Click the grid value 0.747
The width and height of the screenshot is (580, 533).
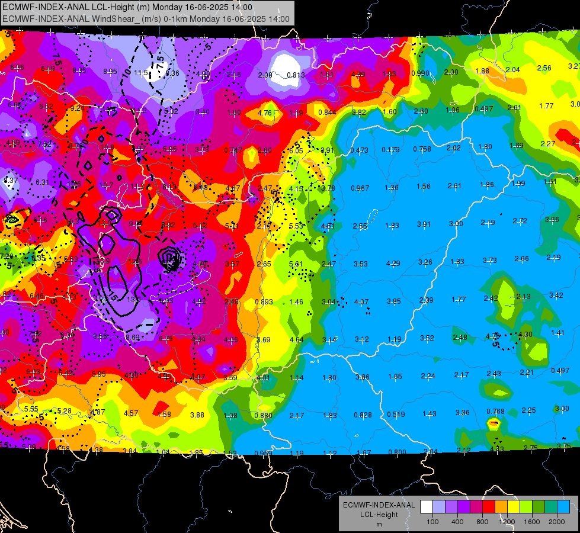pos(233,150)
